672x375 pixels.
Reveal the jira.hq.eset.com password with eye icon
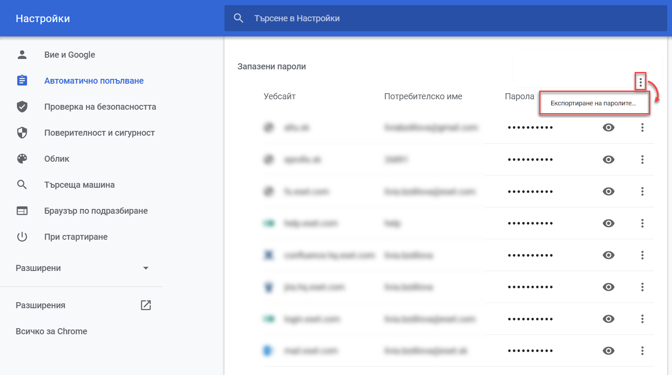coord(609,287)
